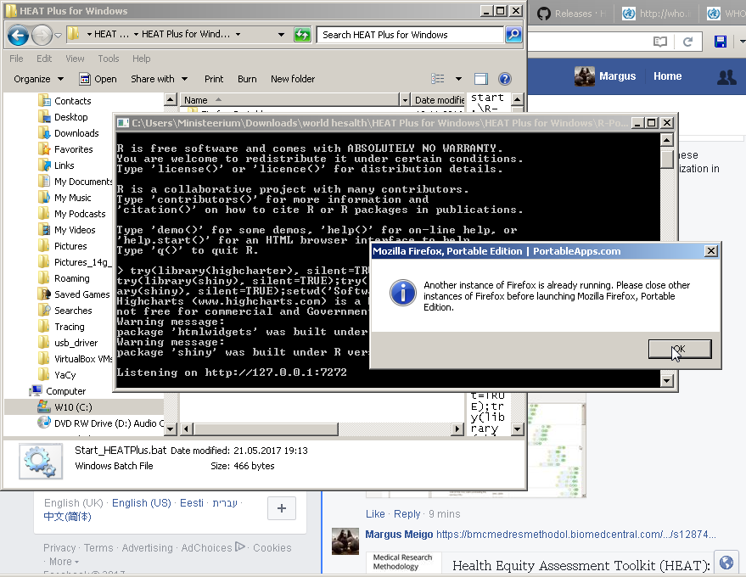Viewport: 746px width, 577px height.
Task: Click the console window vertical scrollbar thumb
Action: [x=666, y=159]
